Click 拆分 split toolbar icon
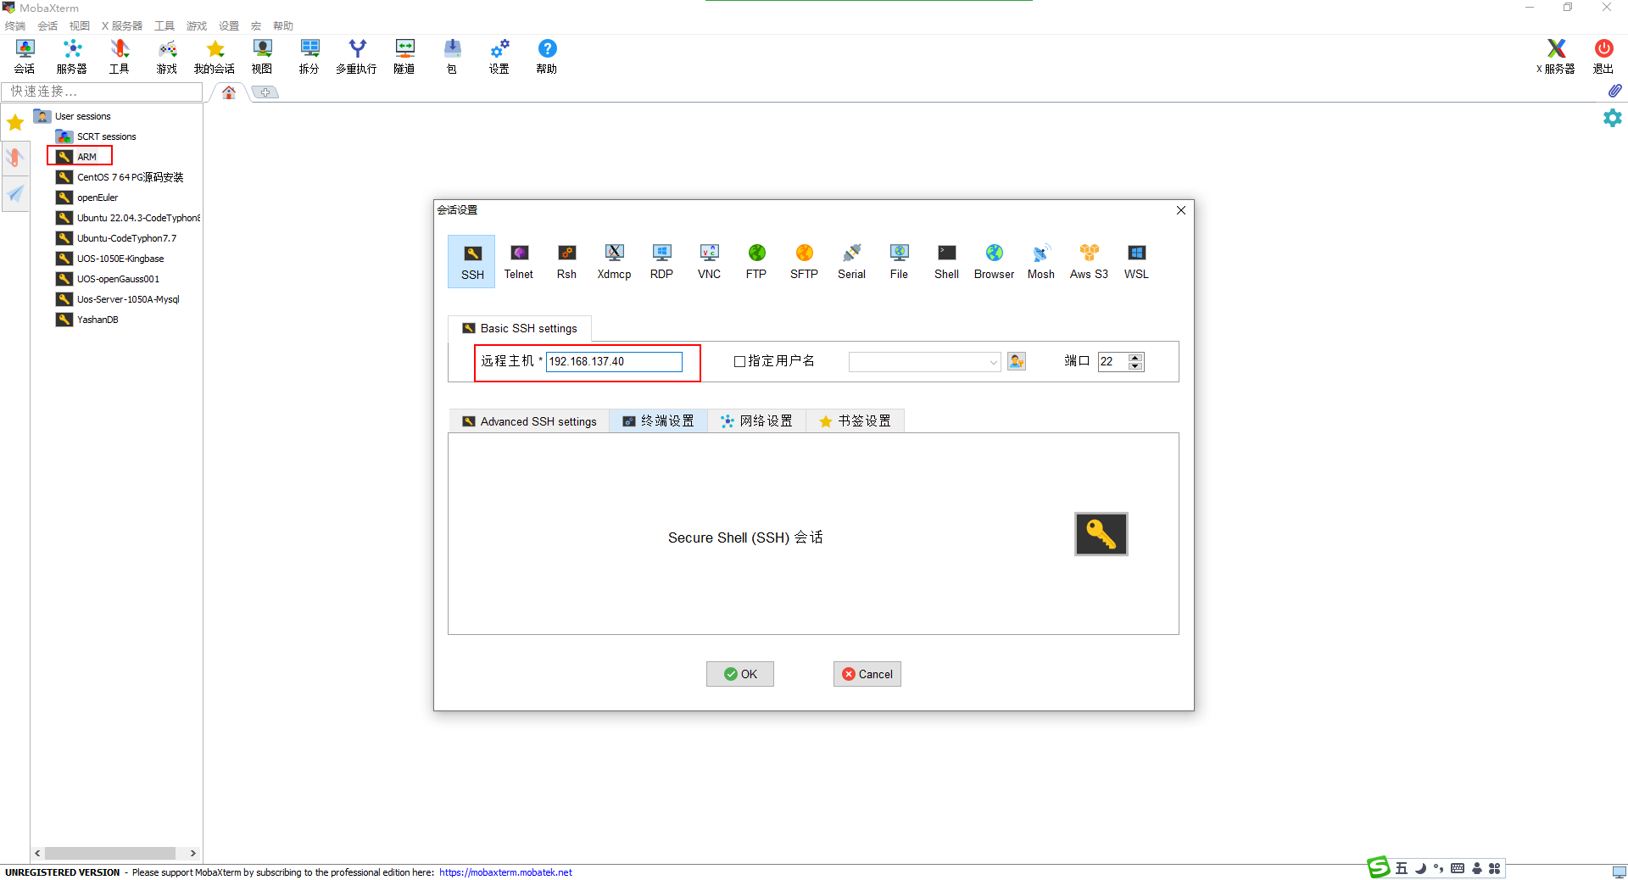Screen dimensions: 1628x880 tap(309, 56)
